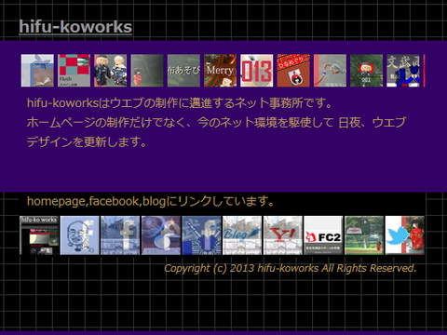
Task: Open the Facebook samurai armor icon
Action: coord(202,235)
